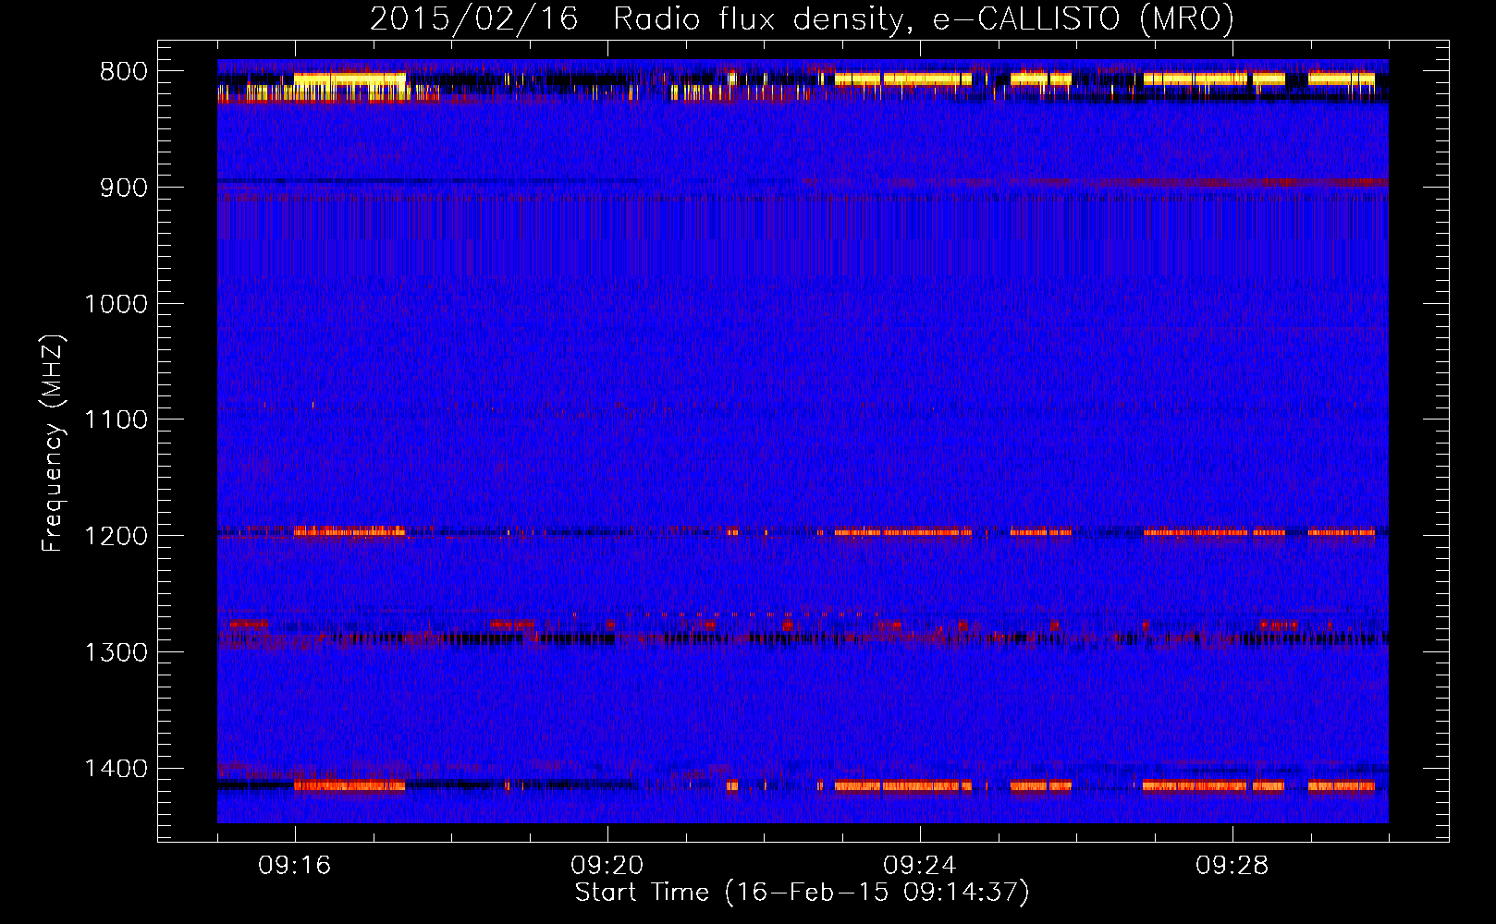Select the 1200 frequency axis label
The width and height of the screenshot is (1496, 924).
[x=116, y=537]
